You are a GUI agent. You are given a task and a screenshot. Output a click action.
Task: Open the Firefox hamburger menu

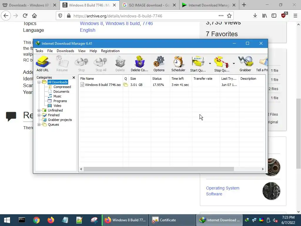coord(295,16)
